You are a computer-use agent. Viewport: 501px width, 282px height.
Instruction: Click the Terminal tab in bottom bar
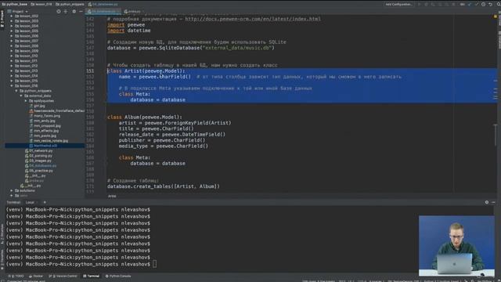click(x=92, y=276)
